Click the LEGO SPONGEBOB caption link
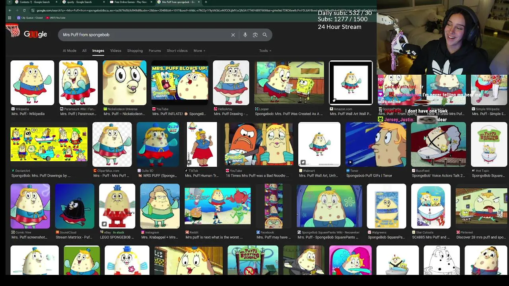This screenshot has width=509, height=286. pyautogui.click(x=117, y=238)
